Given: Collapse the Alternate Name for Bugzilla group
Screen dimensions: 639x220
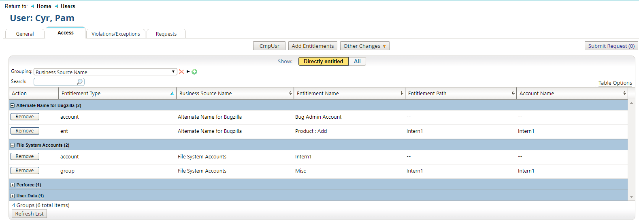Looking at the screenshot, I should (13, 105).
